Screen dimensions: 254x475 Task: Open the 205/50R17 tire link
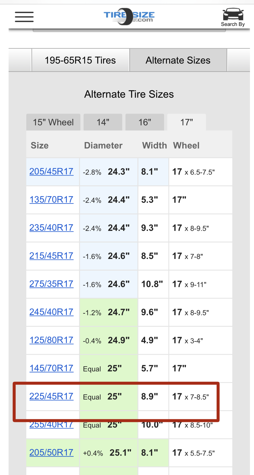(x=52, y=453)
